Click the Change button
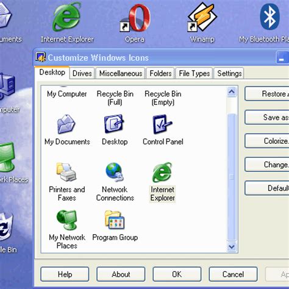The width and height of the screenshot is (289, 289). click(267, 165)
